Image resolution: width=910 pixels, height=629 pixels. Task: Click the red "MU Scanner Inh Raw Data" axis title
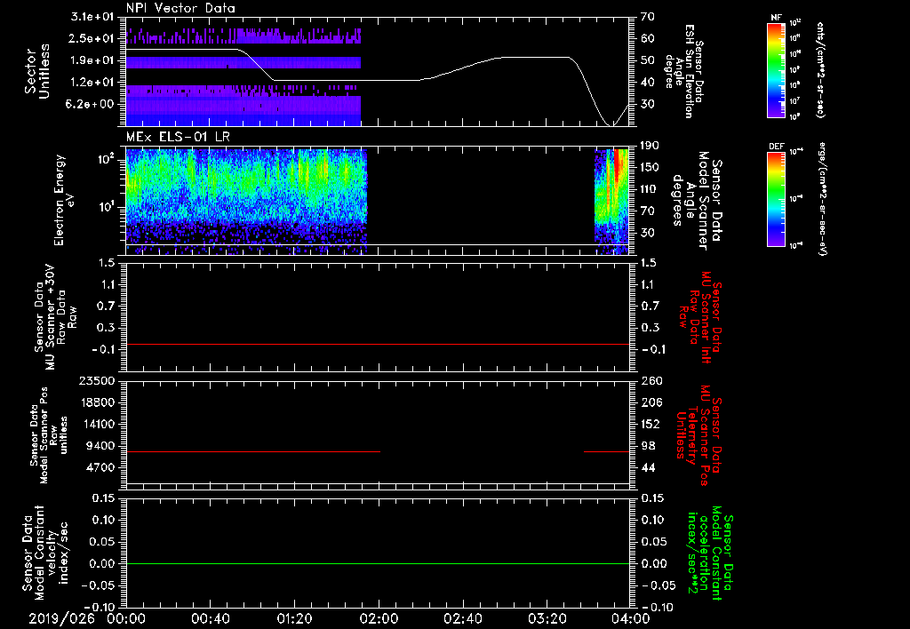pos(701,317)
